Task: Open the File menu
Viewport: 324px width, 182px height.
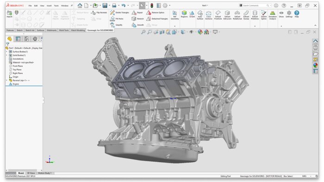Action: pos(30,6)
